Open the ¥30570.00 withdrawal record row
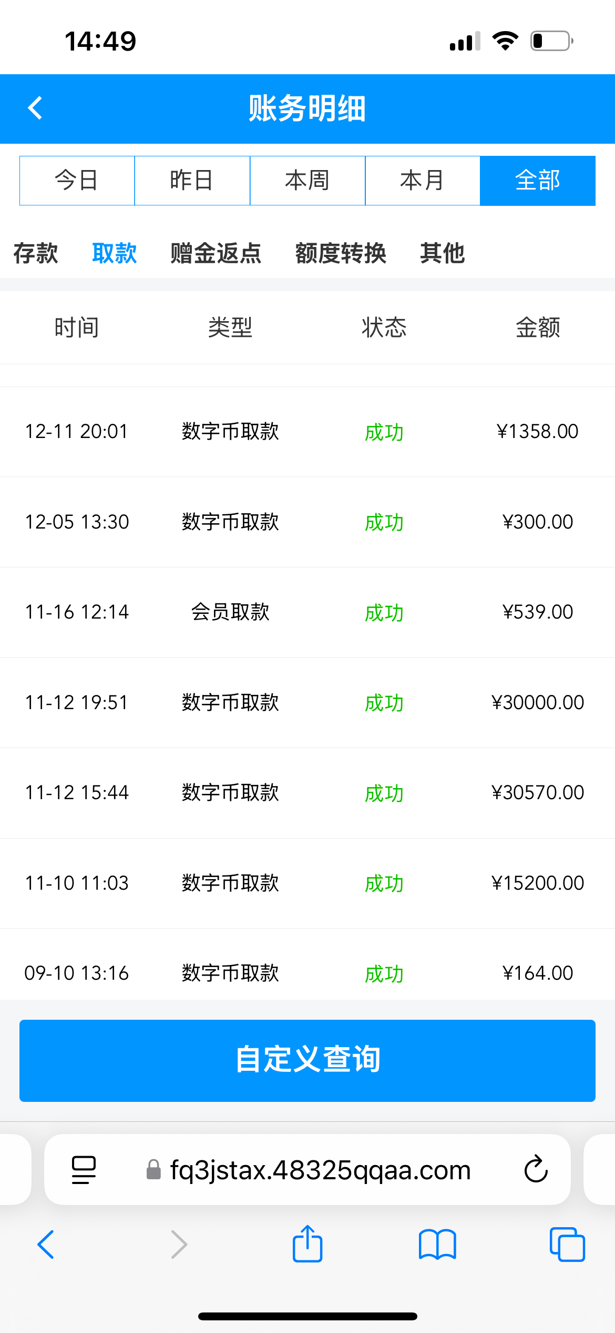Viewport: 615px width, 1333px height. coord(307,793)
